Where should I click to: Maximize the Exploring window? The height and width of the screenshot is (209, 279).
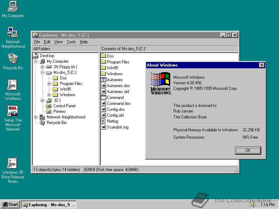[229, 35]
